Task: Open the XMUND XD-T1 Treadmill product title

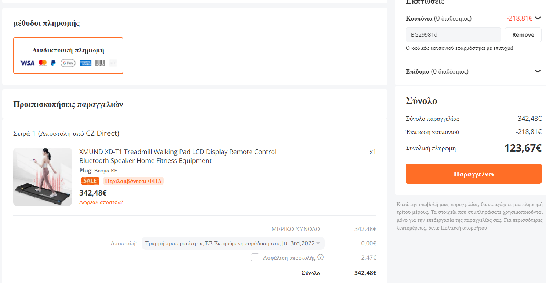Action: [178, 156]
